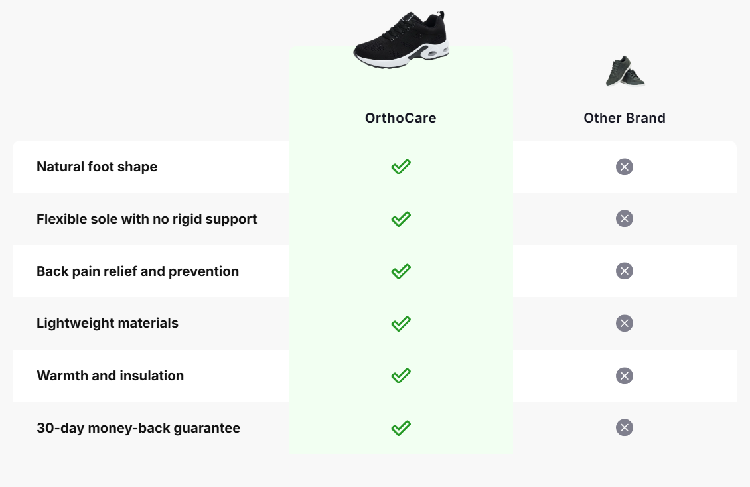Image resolution: width=750 pixels, height=487 pixels.
Task: Click the OrthoCare column heading
Action: (401, 118)
